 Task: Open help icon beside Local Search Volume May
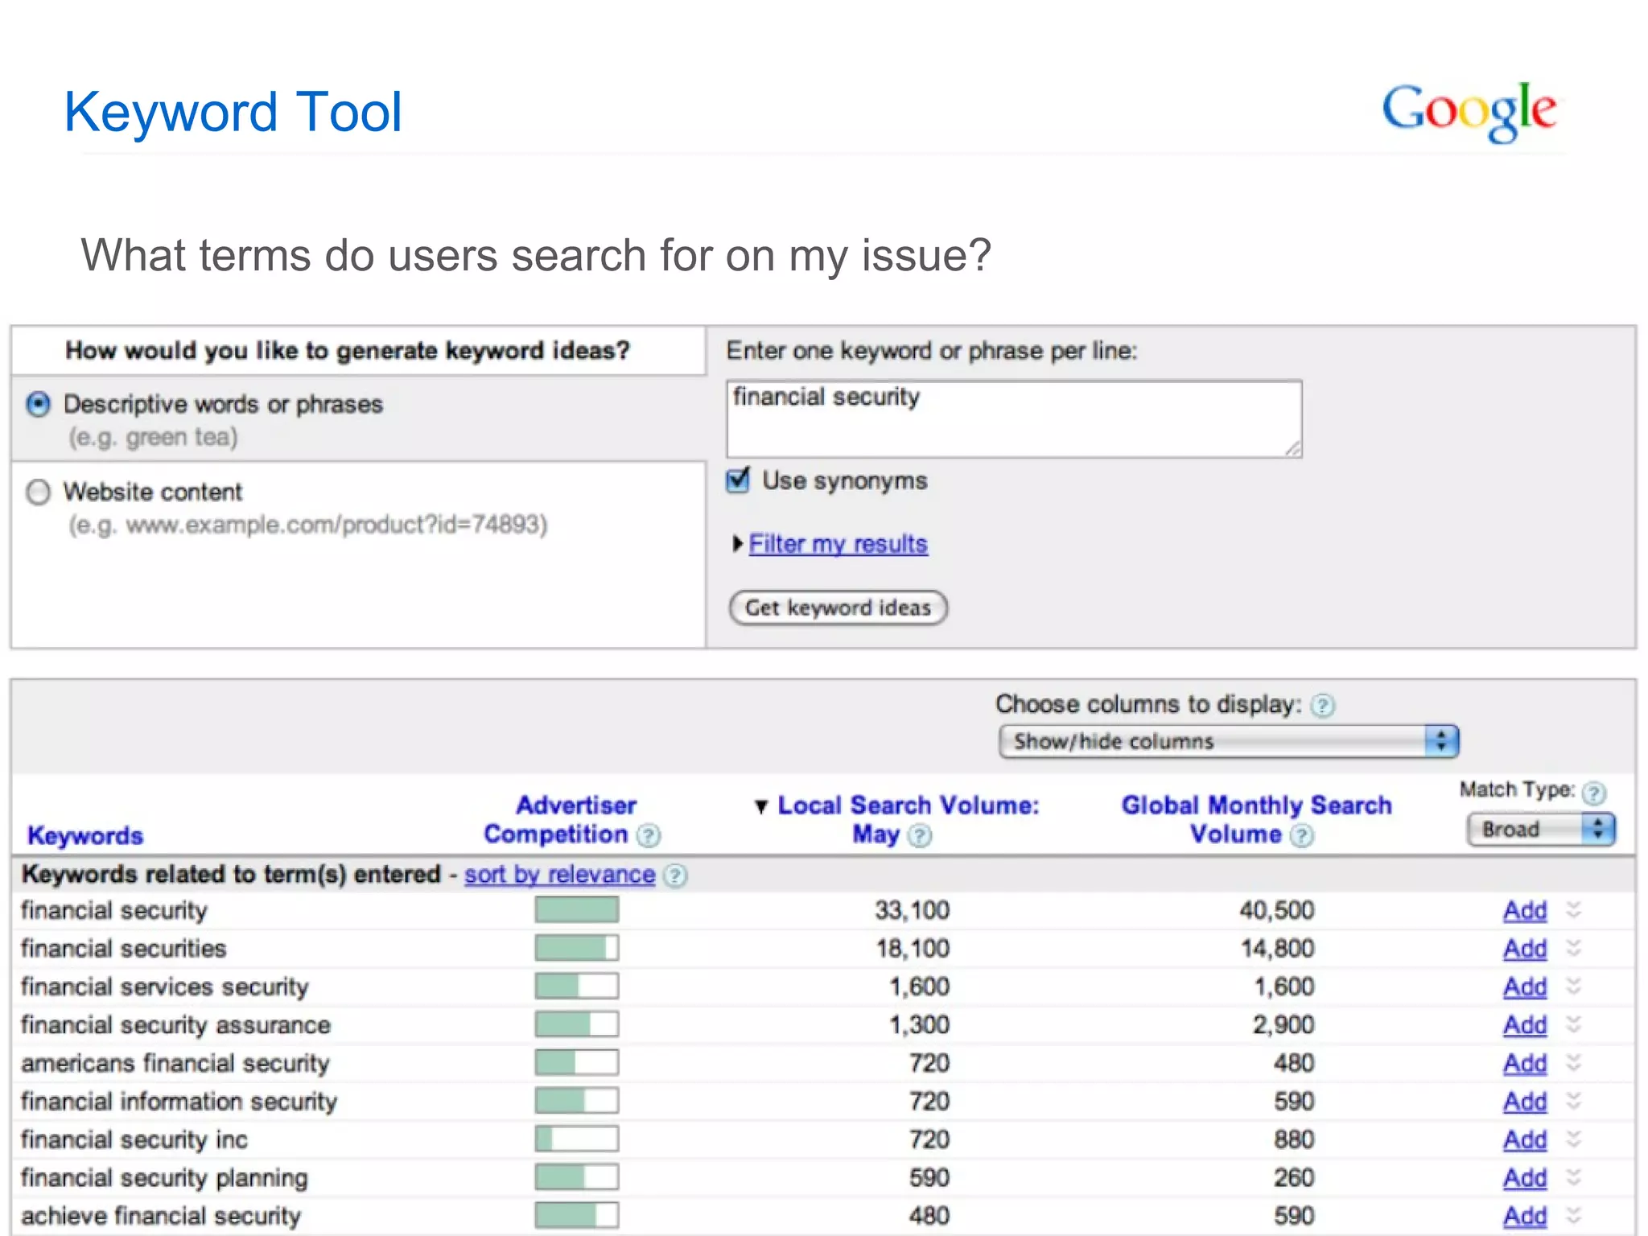click(920, 836)
